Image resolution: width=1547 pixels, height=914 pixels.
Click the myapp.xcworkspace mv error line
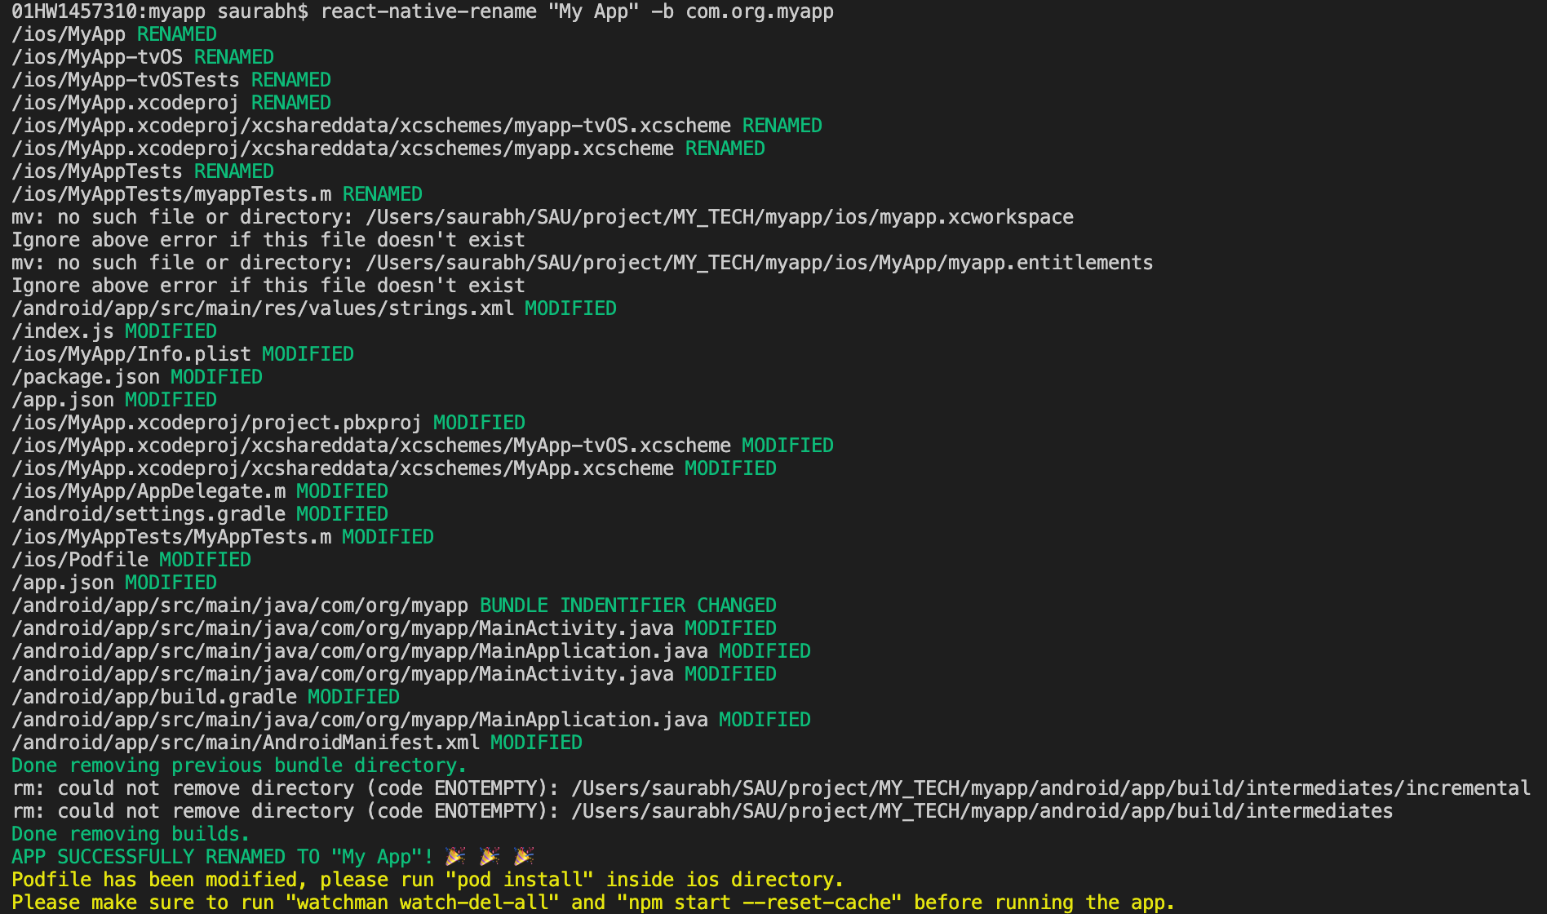[543, 218]
